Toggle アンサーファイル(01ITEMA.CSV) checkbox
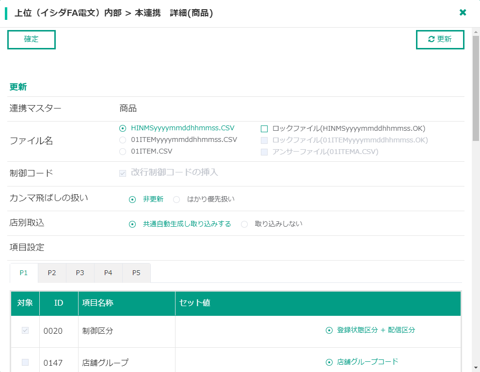The height and width of the screenshot is (372, 480). coord(264,152)
